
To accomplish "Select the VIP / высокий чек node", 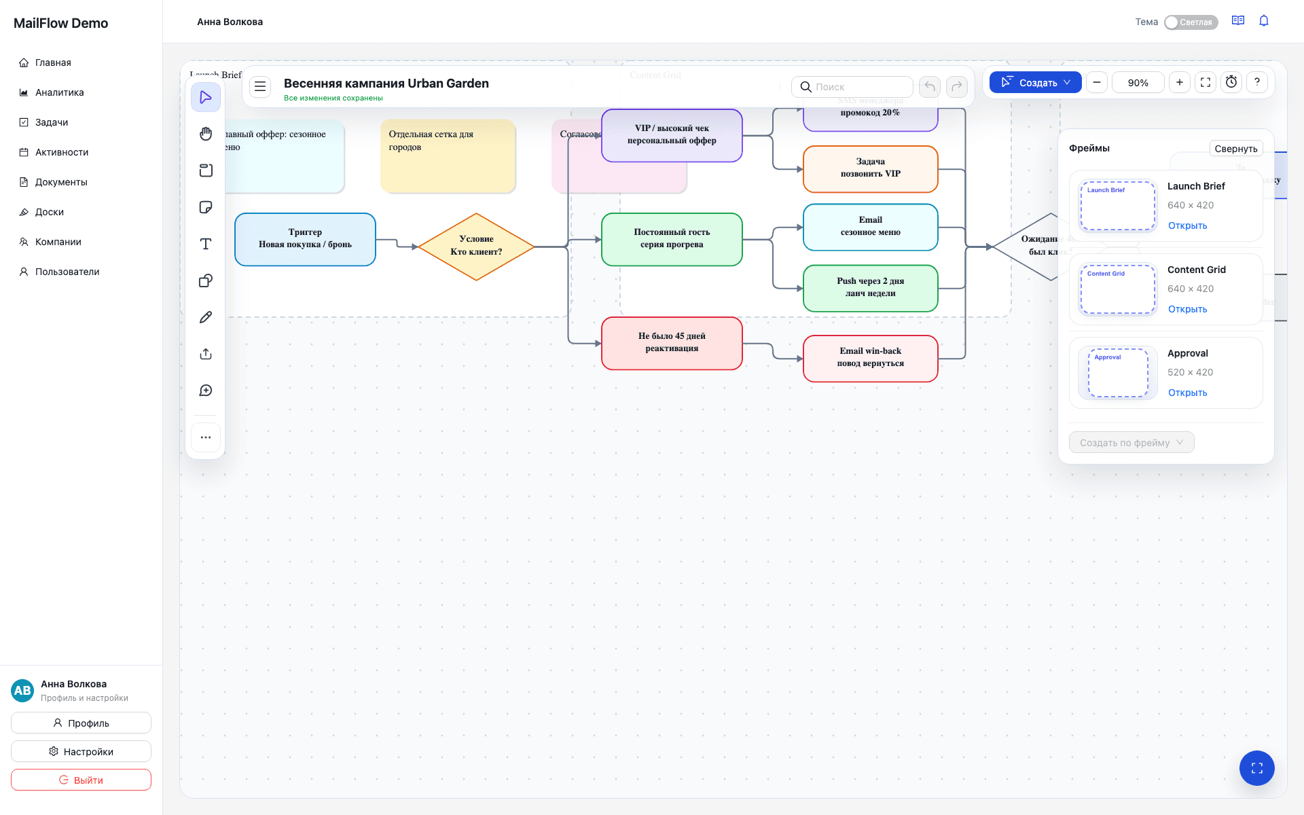I will [672, 135].
